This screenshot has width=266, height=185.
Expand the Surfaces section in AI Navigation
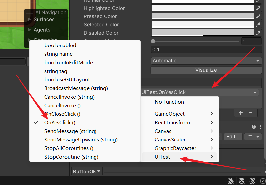[44, 20]
